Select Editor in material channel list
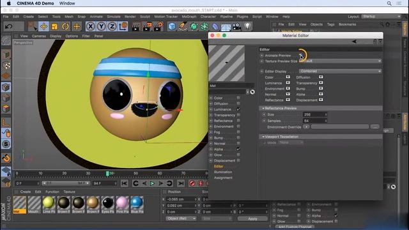 point(219,166)
